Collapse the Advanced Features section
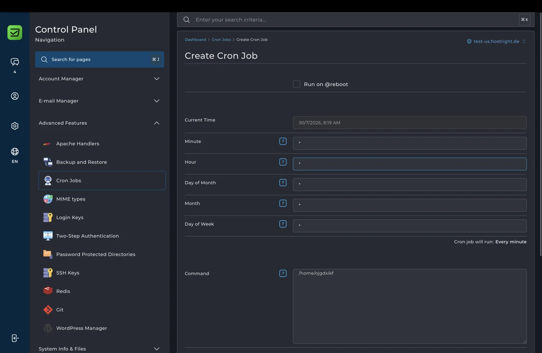 [x=99, y=123]
